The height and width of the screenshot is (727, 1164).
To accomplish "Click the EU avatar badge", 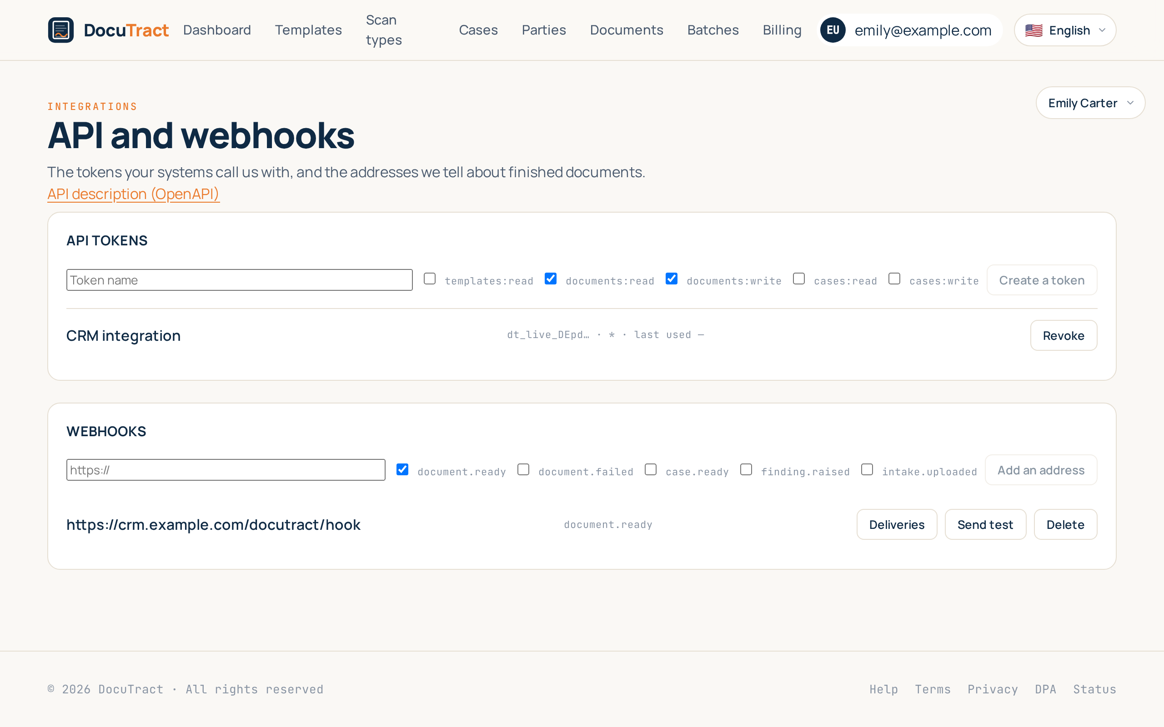I will (833, 30).
